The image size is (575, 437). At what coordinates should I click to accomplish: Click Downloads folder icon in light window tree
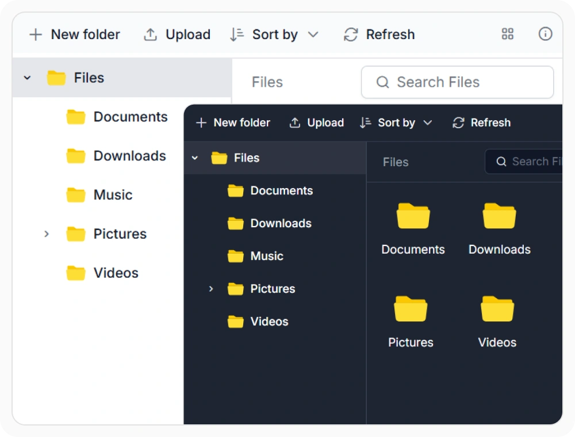click(x=75, y=156)
